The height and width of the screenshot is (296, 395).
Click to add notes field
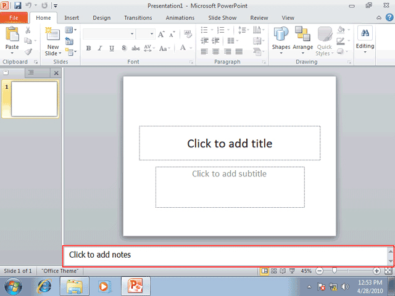point(225,256)
